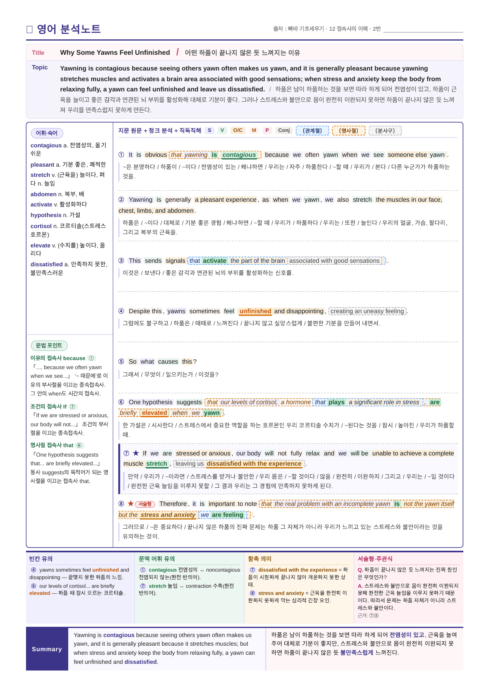489x691 pixels.
Task: Click the M legend badge
Action: 254,130
